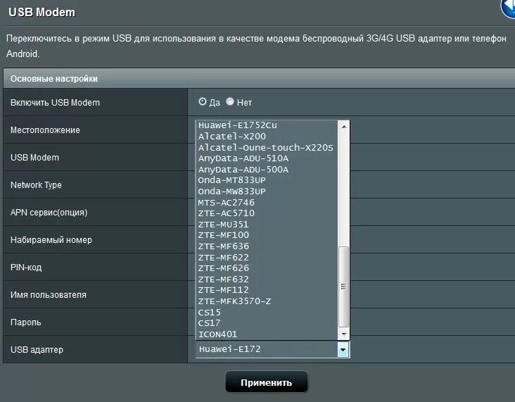This screenshot has height=402, width=515.
Task: Pick MTS-AC2746 from the list
Action: tap(267, 203)
